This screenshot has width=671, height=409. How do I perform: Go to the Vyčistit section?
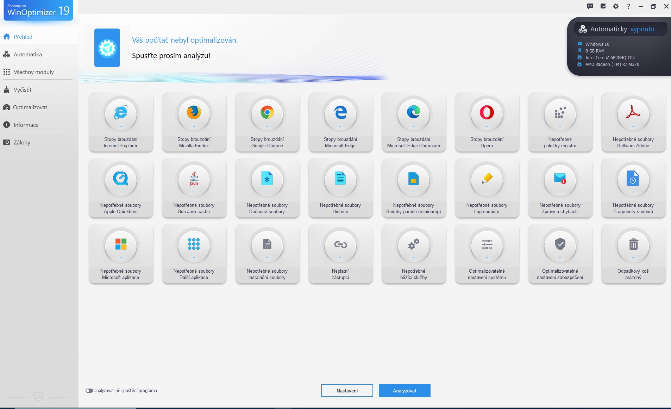[x=23, y=90]
